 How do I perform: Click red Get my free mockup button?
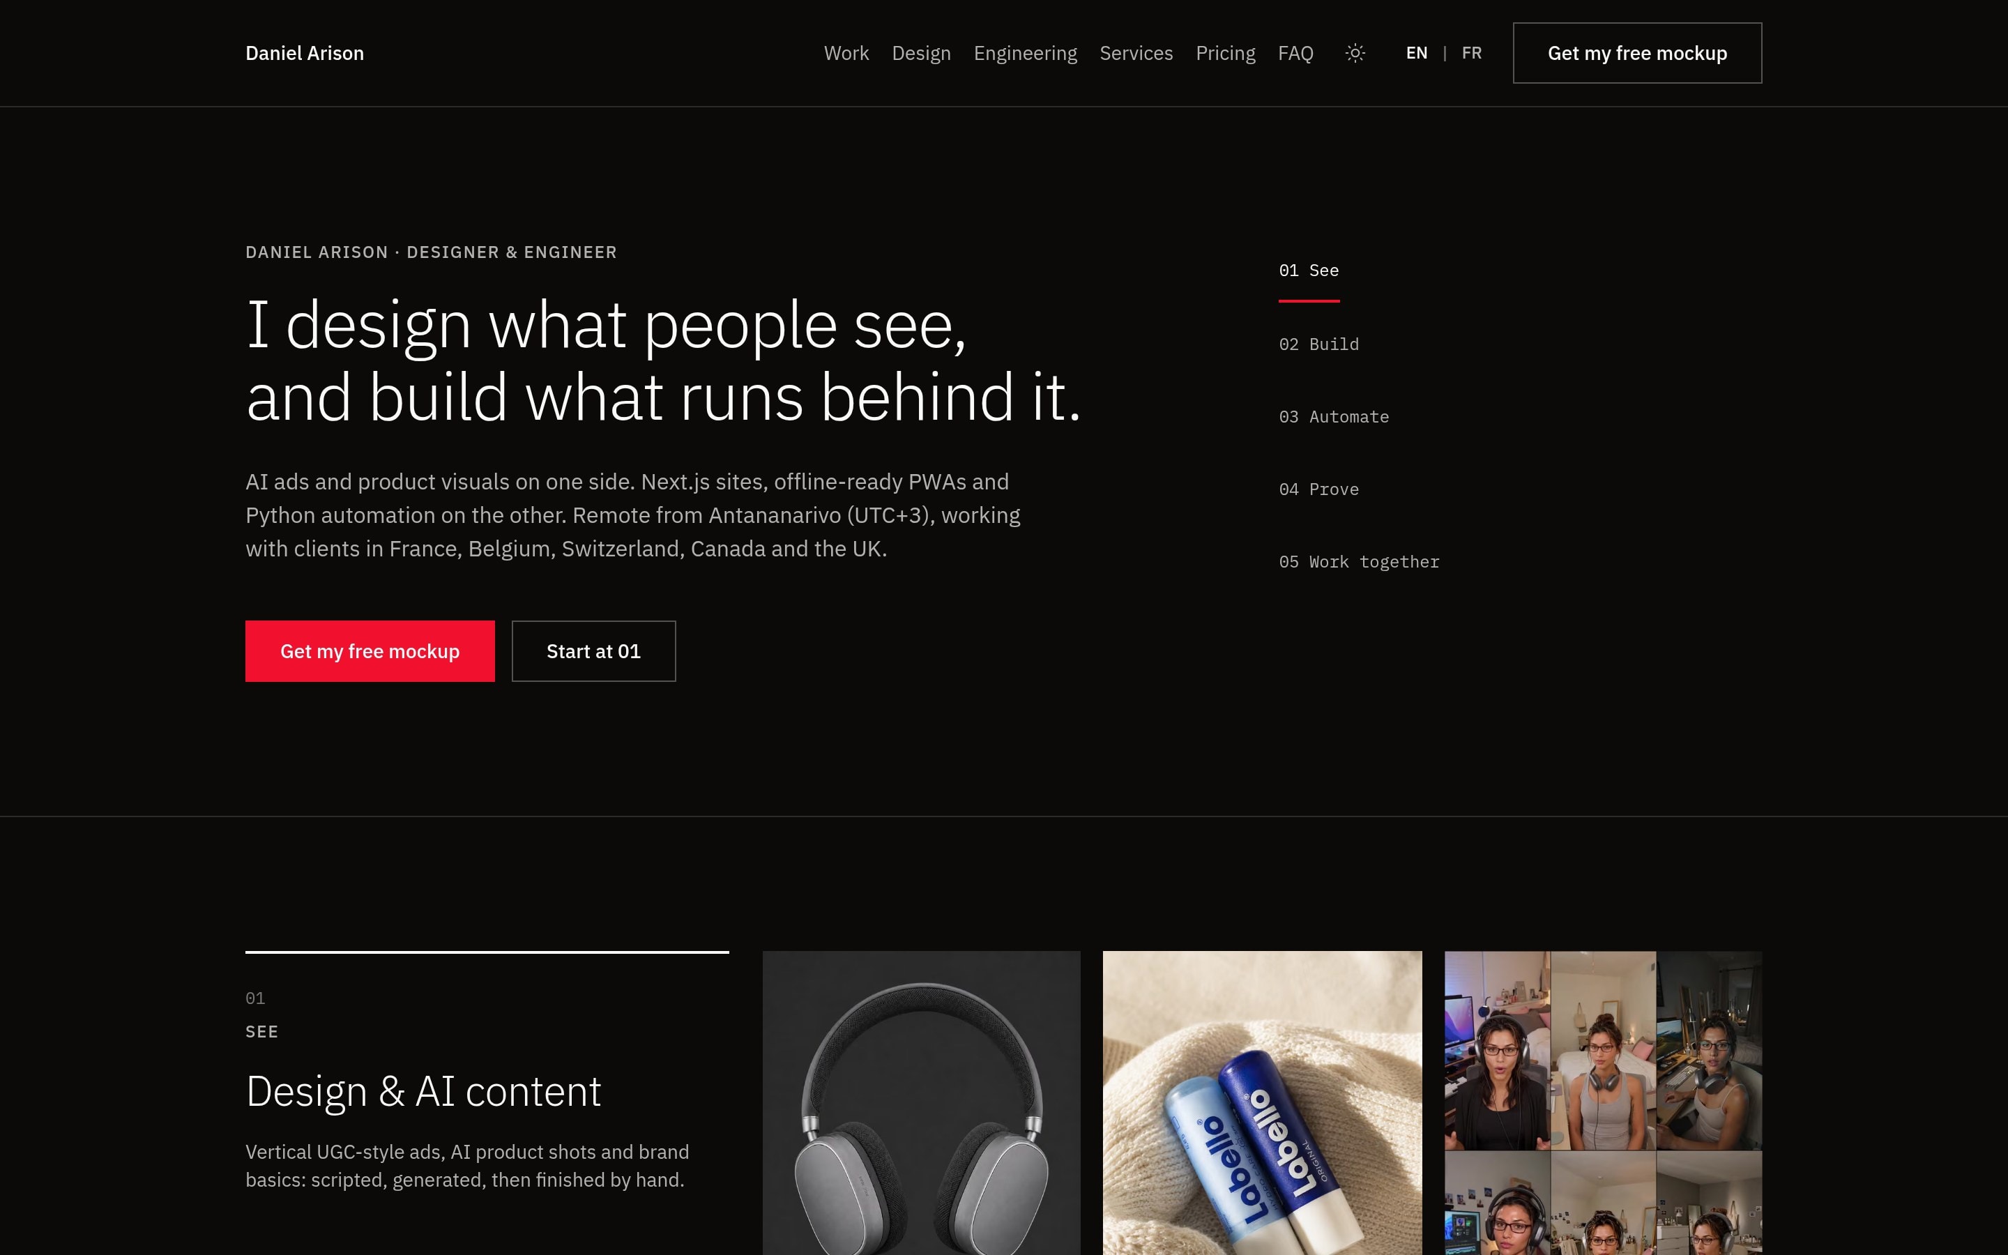point(370,651)
